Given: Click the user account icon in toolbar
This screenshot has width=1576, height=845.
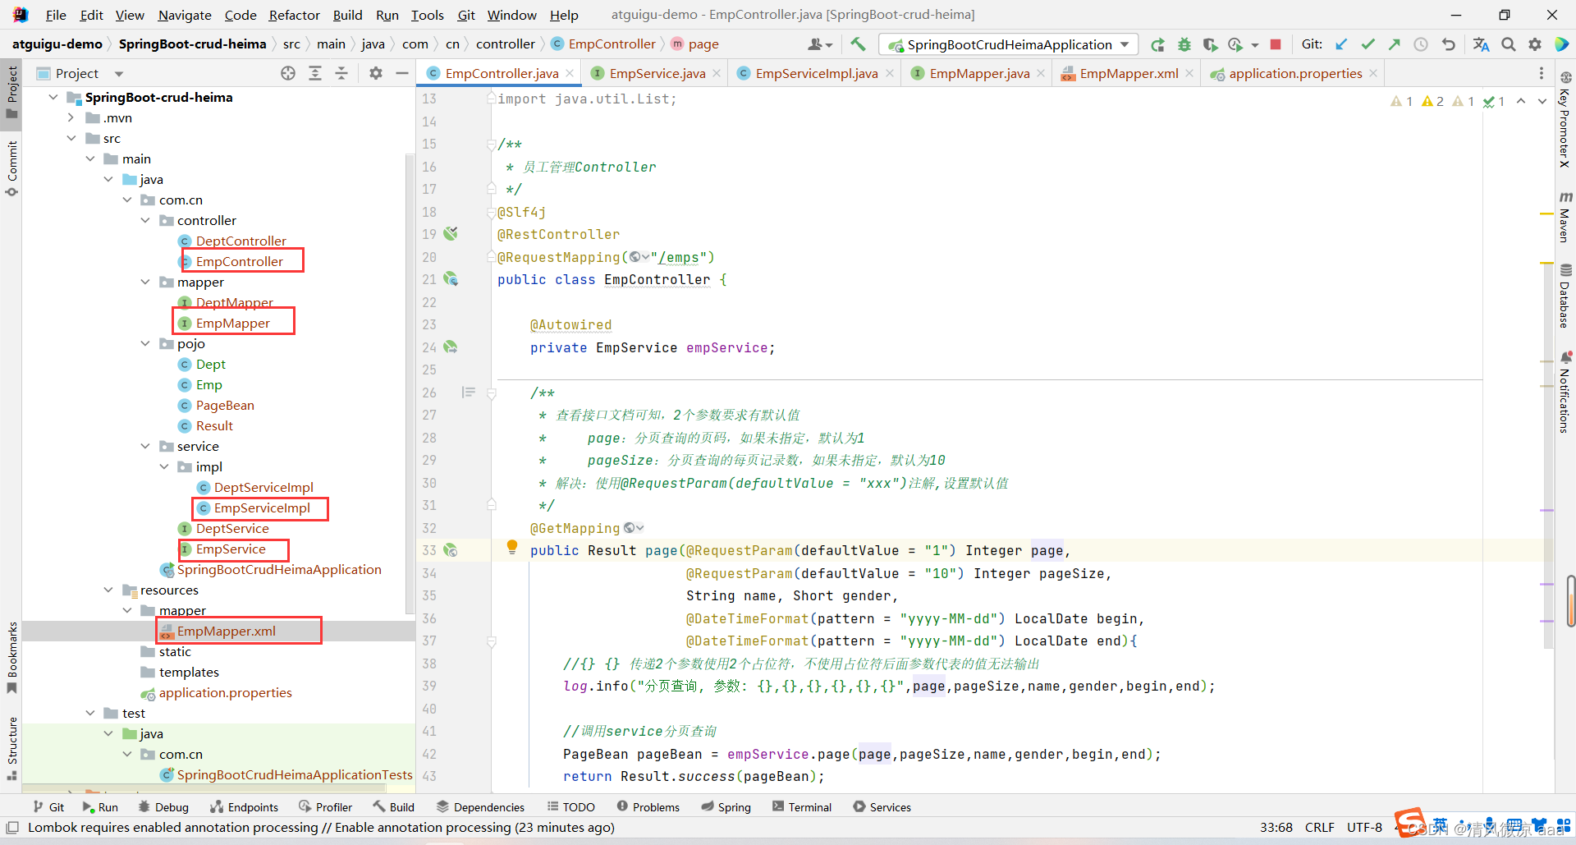Looking at the screenshot, I should [820, 44].
